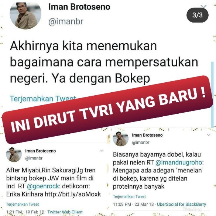The image size is (216, 216).
Task: Open the Twitter Web Client source link
Action: point(65,212)
